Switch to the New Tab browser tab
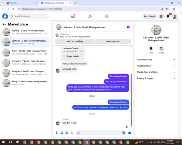 pyautogui.click(x=21, y=3)
